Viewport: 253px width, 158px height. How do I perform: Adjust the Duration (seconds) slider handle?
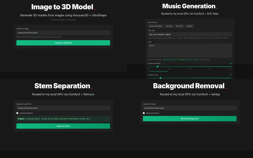158,67
